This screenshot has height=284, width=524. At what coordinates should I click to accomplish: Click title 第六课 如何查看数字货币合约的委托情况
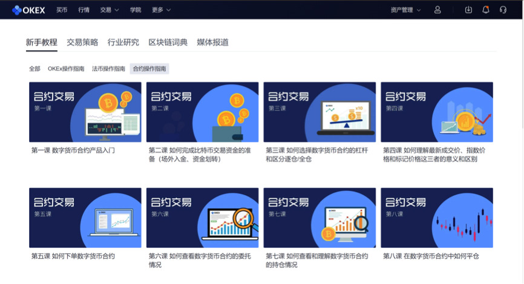coord(200,260)
